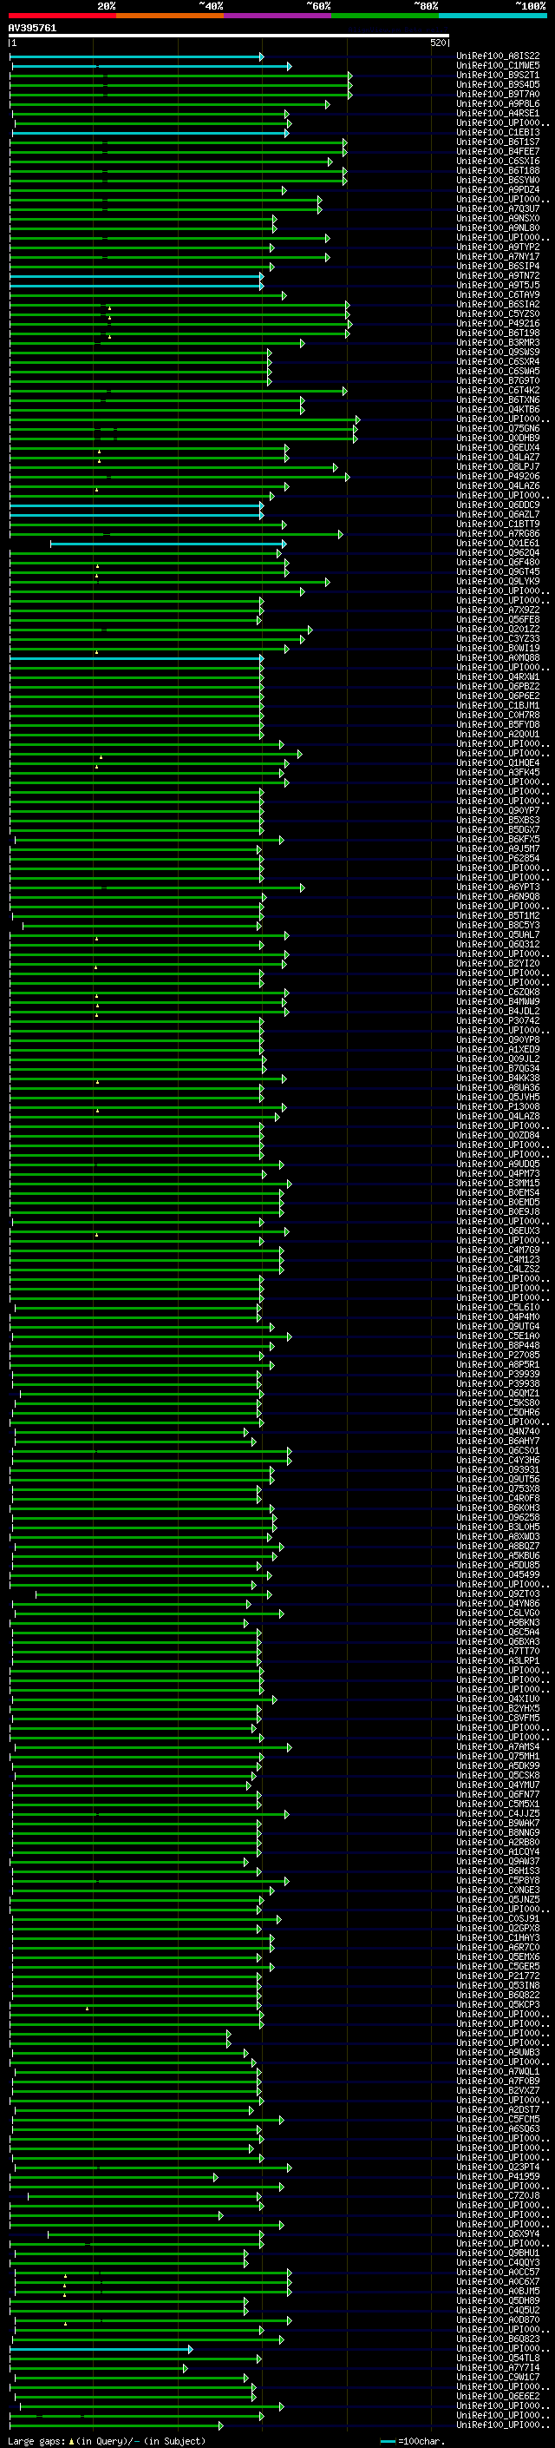Select label UniRef100_Q75GN6
555x2448 pixels.
point(498,429)
